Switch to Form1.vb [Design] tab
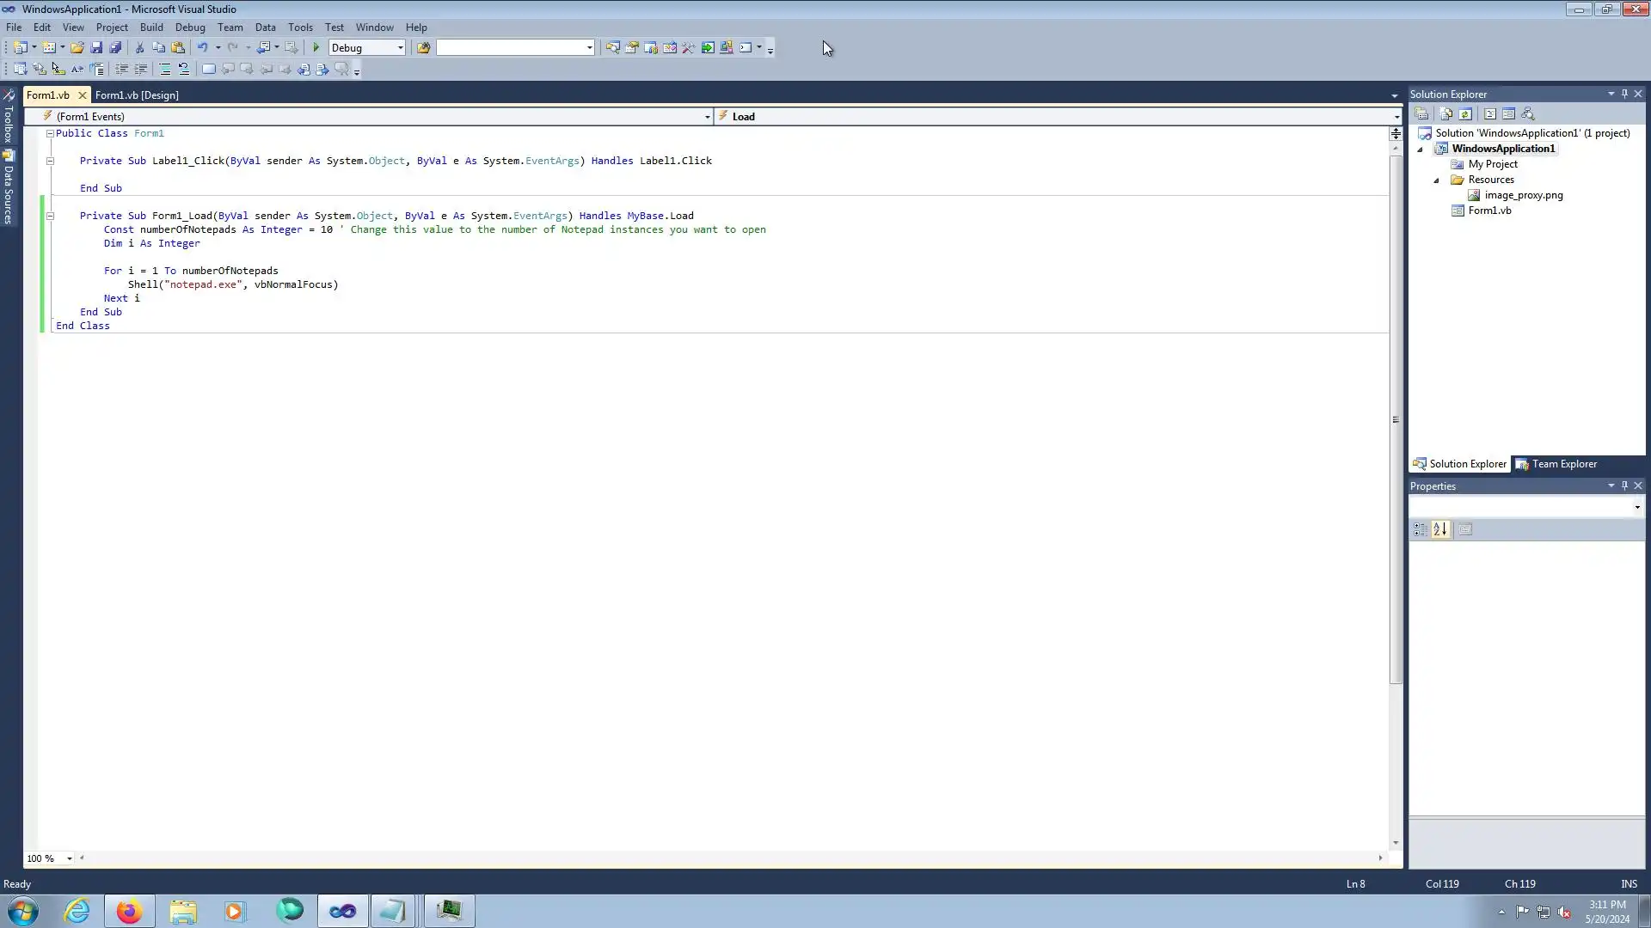 [x=137, y=95]
